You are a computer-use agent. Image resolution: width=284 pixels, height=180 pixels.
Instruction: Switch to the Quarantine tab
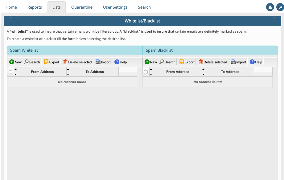click(82, 7)
